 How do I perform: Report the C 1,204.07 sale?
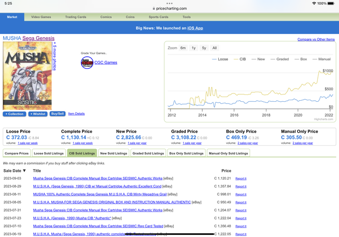click(241, 210)
